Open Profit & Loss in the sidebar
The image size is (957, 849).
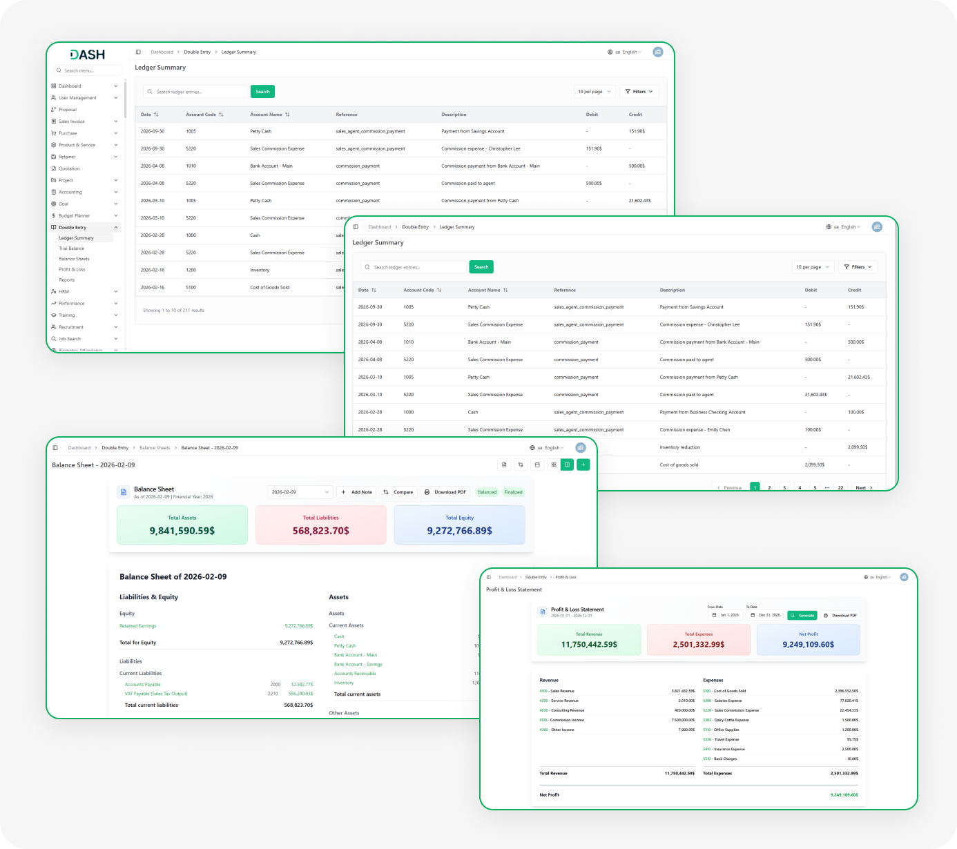tap(72, 269)
